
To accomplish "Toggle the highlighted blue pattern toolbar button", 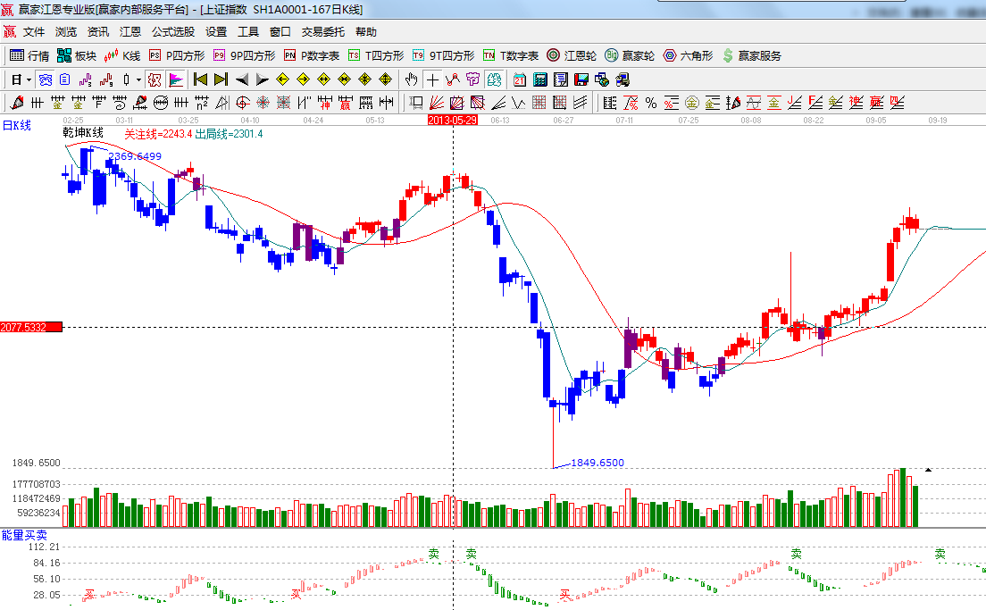I will [45, 79].
